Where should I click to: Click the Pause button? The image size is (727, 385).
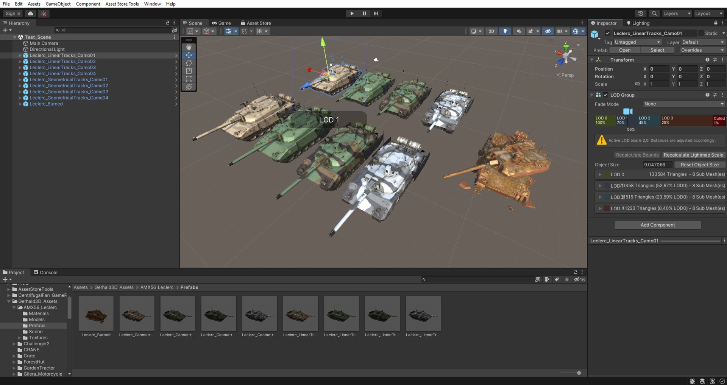point(364,13)
